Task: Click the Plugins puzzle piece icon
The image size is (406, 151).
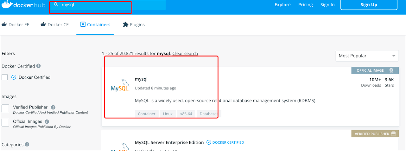Action: point(125,24)
